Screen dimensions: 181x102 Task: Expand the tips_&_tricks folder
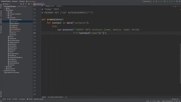(5, 69)
